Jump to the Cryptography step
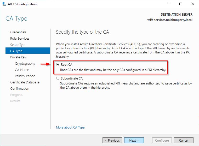 click(x=25, y=64)
